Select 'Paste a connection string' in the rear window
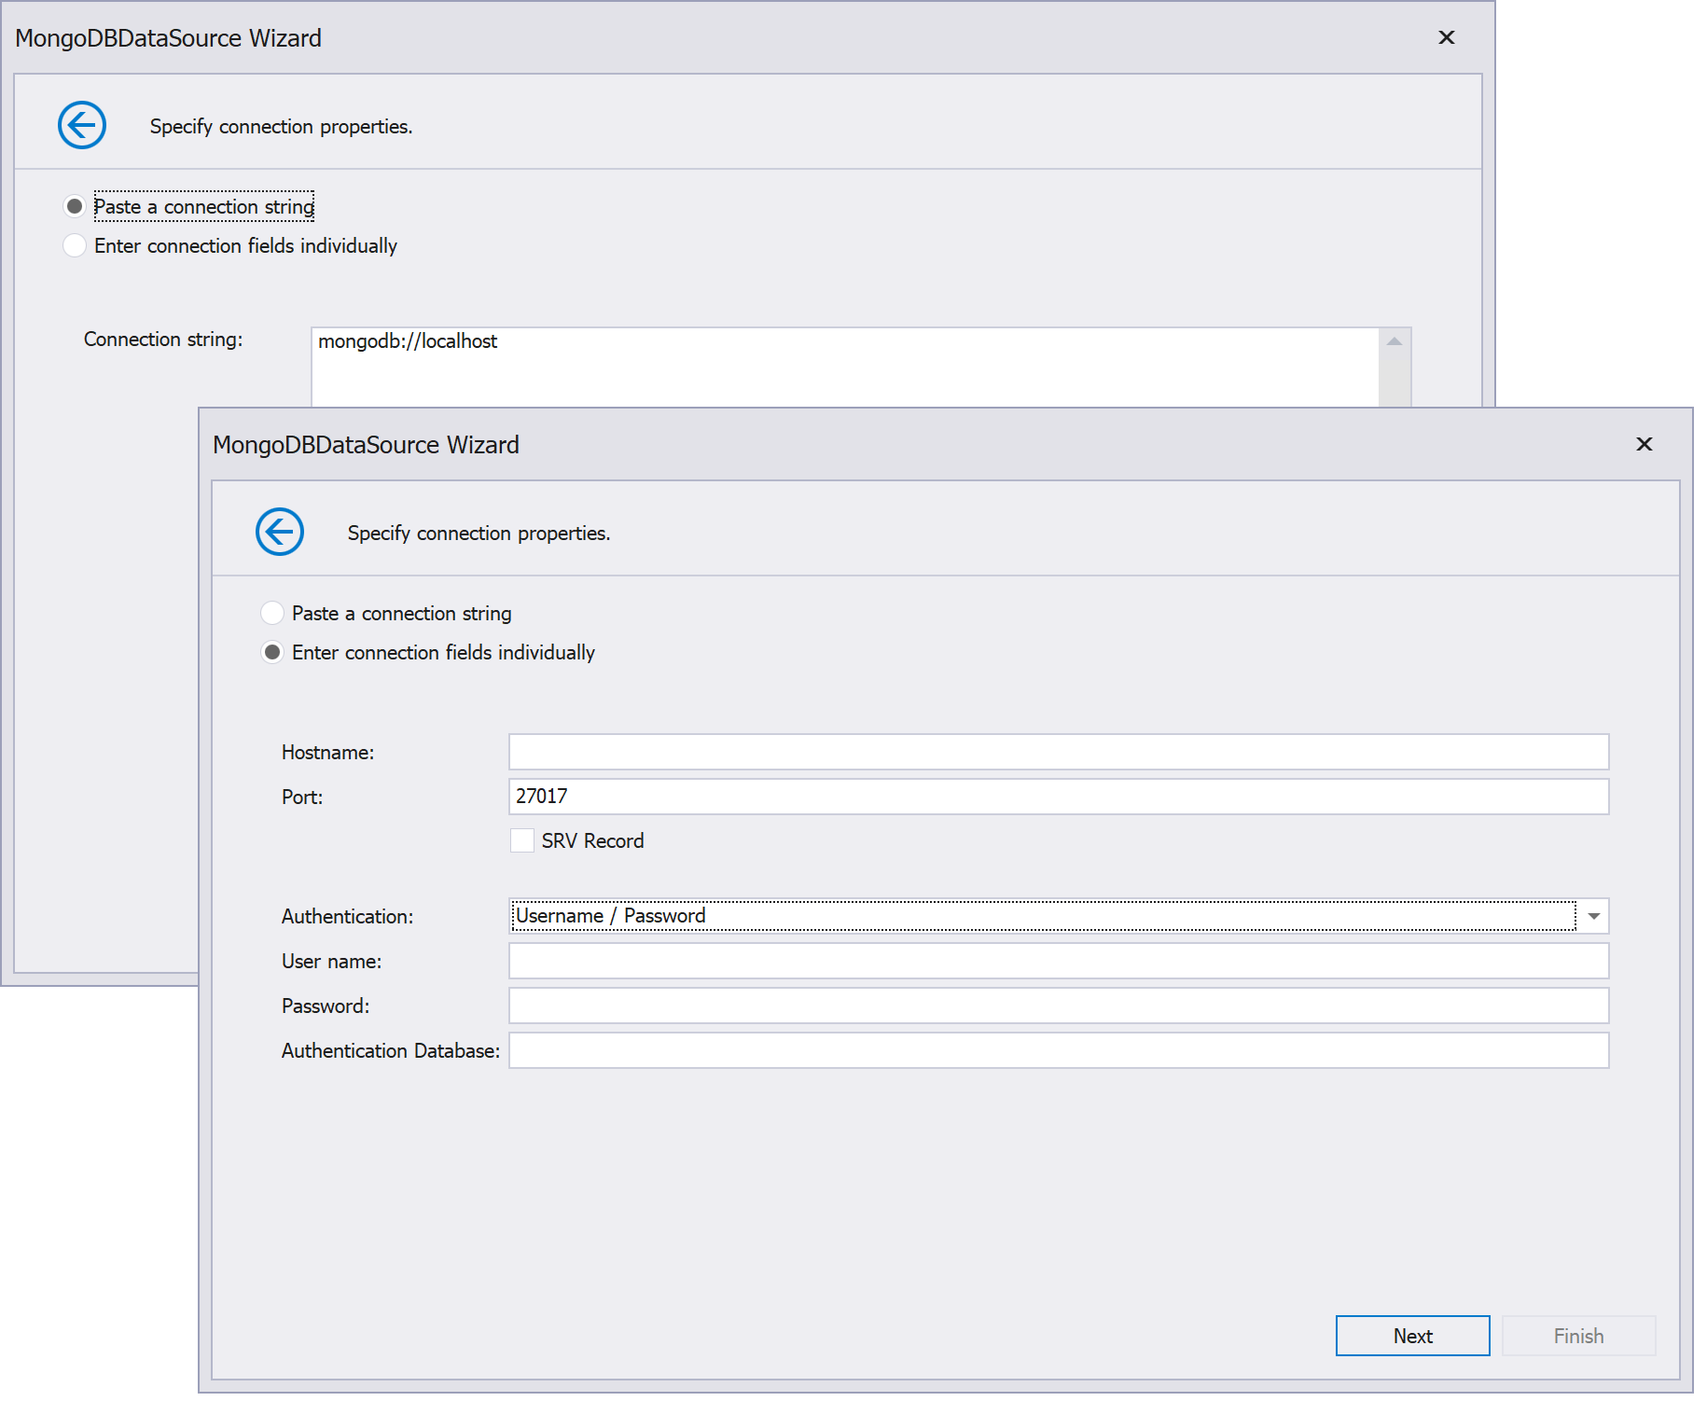Image resolution: width=1707 pixels, height=1401 pixels. pos(75,206)
